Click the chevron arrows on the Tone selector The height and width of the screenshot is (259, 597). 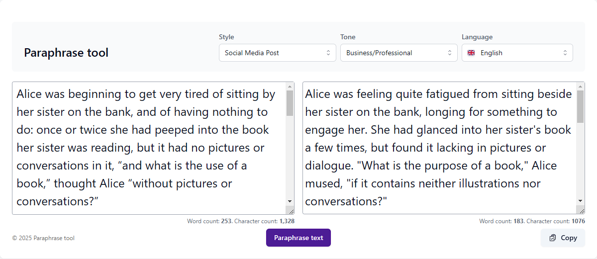tap(449, 53)
